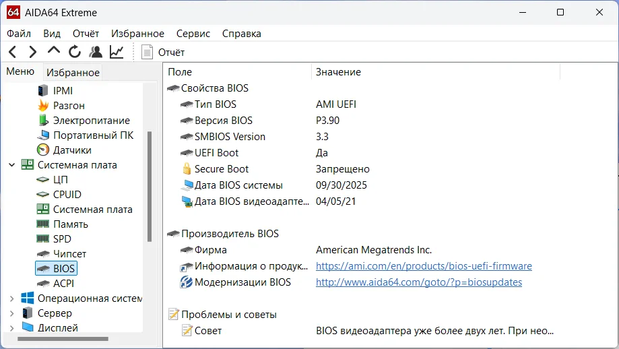Open the CPUID tree entry
Image resolution: width=619 pixels, height=349 pixels.
pyautogui.click(x=67, y=195)
